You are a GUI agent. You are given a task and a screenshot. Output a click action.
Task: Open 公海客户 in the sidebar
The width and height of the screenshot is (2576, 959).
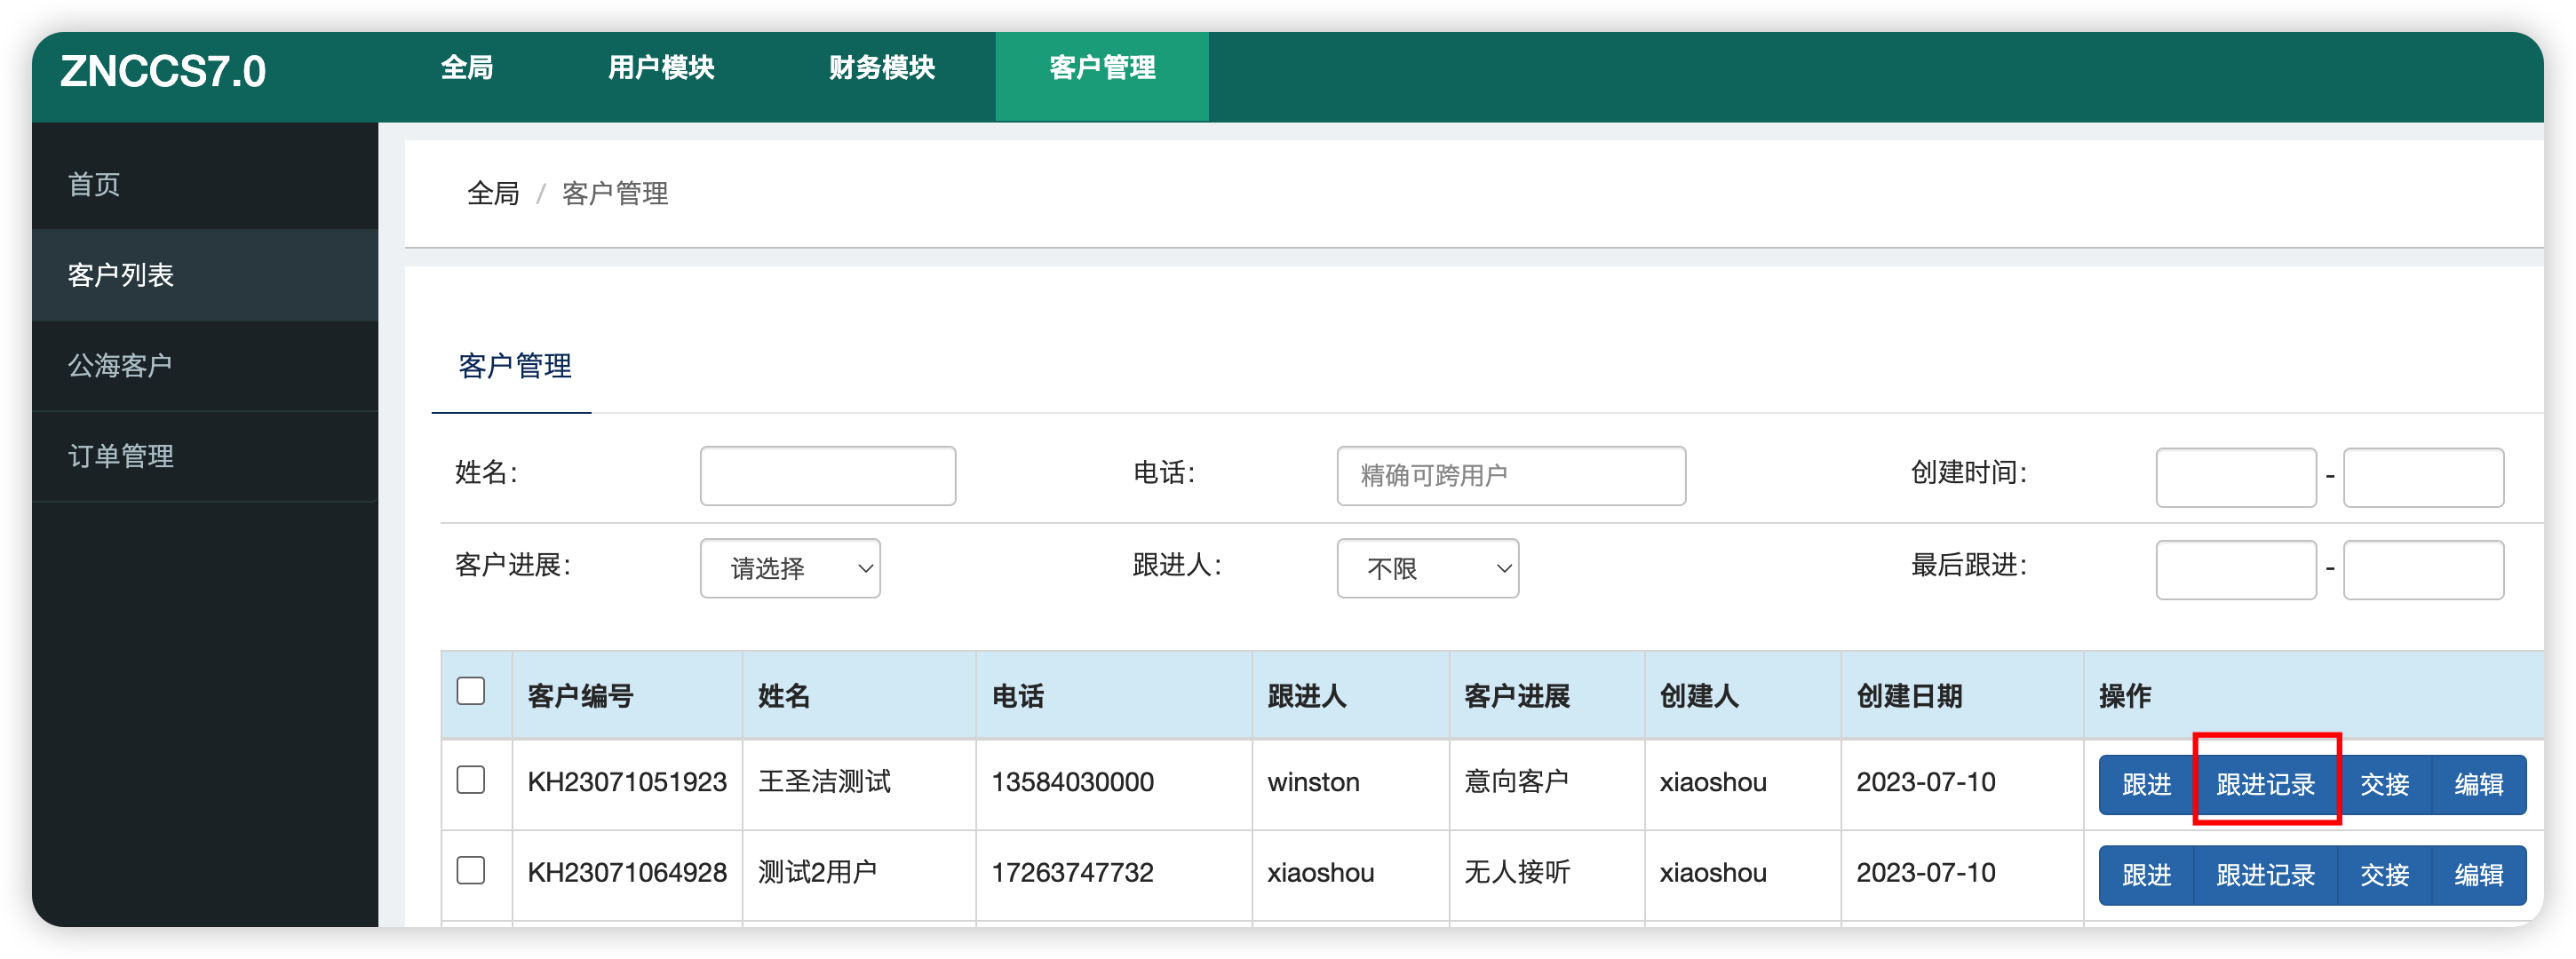pos(205,365)
